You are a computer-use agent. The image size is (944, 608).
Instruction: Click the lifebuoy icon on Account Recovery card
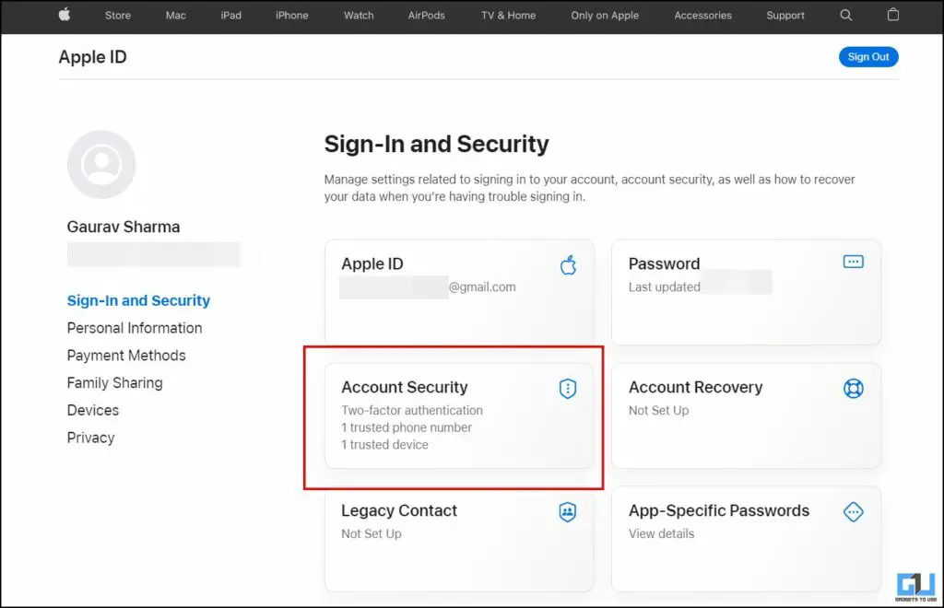tap(853, 389)
